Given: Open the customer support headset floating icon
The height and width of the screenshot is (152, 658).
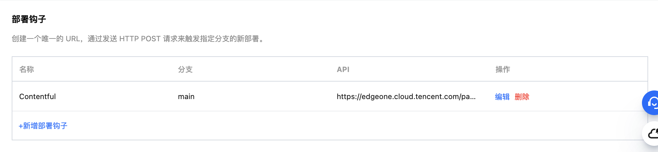Looking at the screenshot, I should [650, 103].
